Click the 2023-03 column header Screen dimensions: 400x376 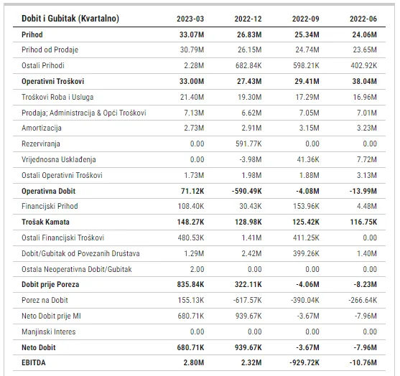pos(190,19)
